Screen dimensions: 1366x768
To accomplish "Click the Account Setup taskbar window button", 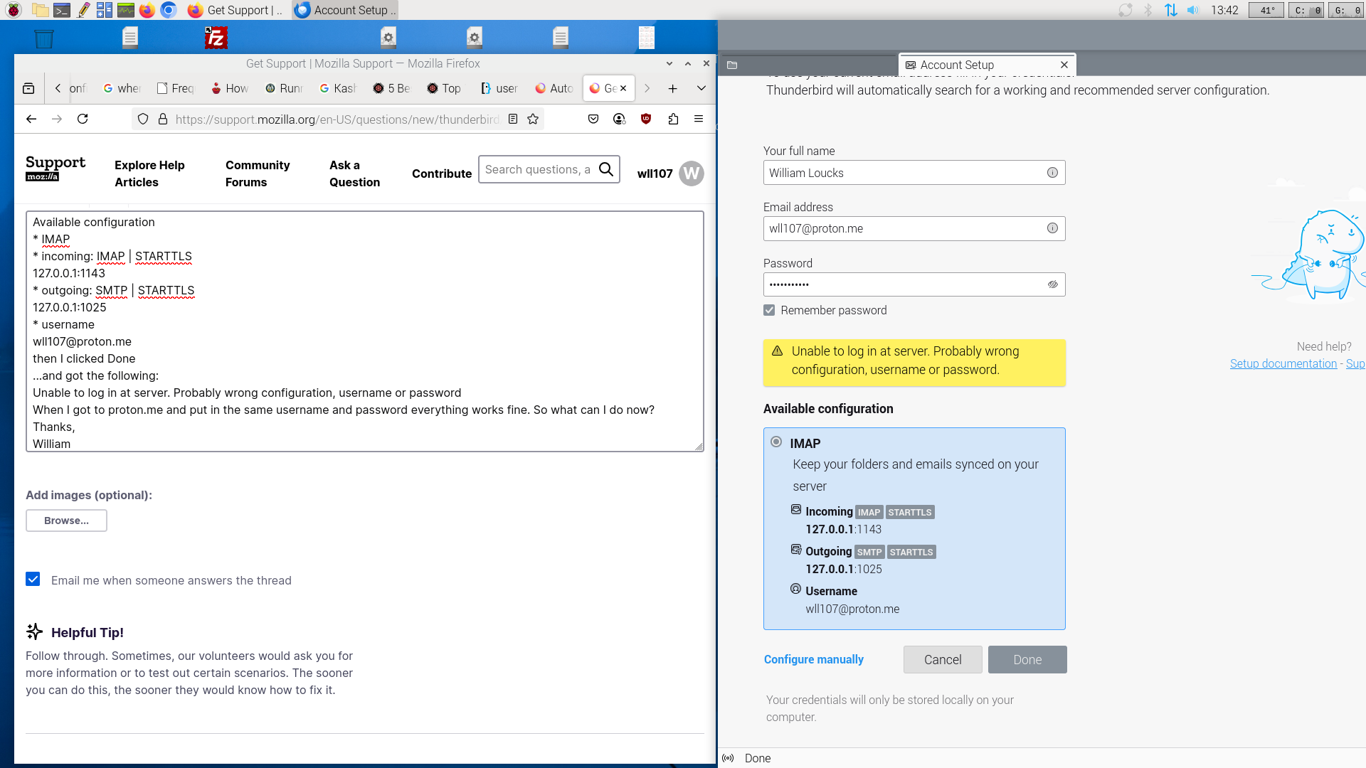I will tap(345, 10).
